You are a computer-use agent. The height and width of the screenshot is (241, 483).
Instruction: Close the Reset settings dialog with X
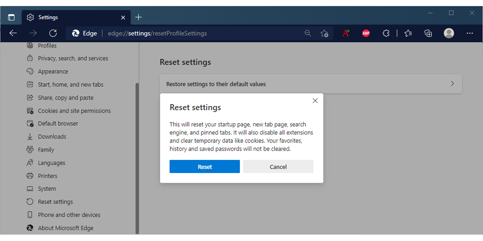point(315,100)
